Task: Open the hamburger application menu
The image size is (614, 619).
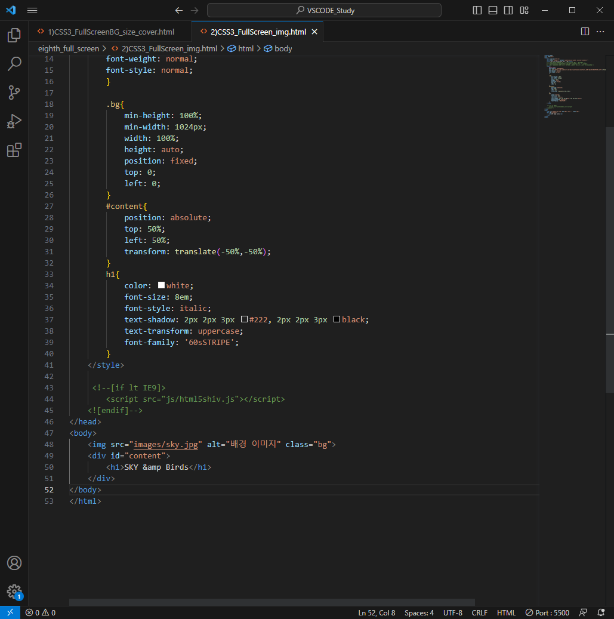Action: tap(32, 10)
